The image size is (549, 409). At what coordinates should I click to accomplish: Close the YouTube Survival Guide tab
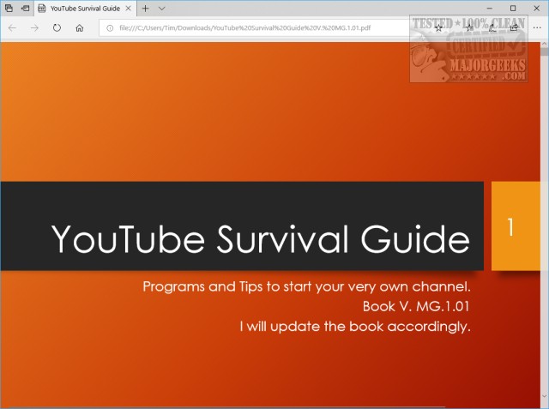coord(128,9)
